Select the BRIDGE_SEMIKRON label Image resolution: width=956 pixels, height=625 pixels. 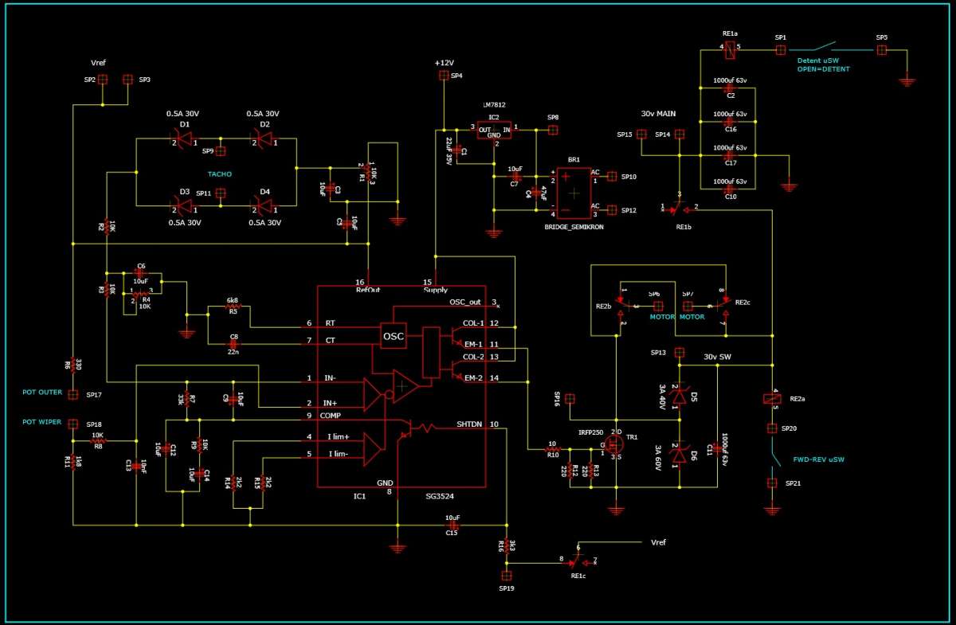pos(574,227)
